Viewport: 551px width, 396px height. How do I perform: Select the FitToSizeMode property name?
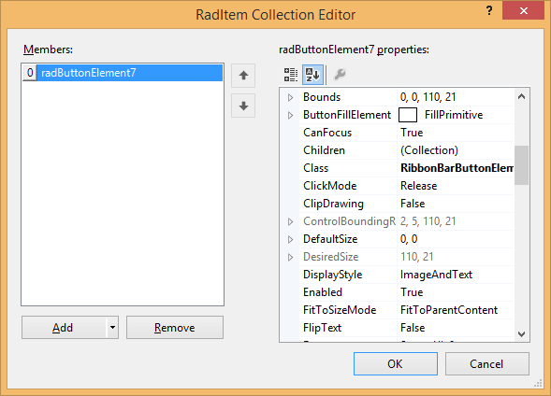click(340, 310)
